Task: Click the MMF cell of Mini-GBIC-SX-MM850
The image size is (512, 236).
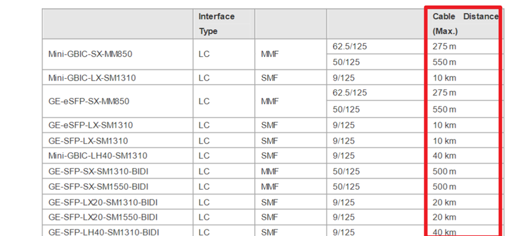Action: click(270, 54)
